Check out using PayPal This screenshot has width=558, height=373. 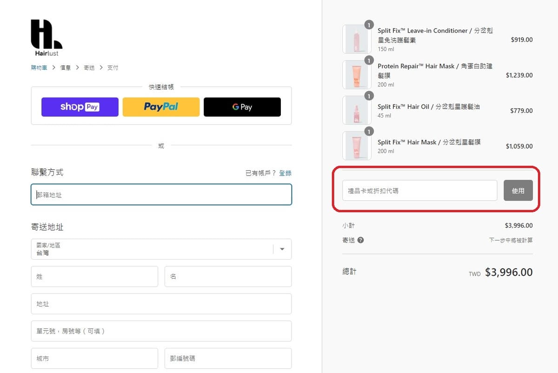161,107
